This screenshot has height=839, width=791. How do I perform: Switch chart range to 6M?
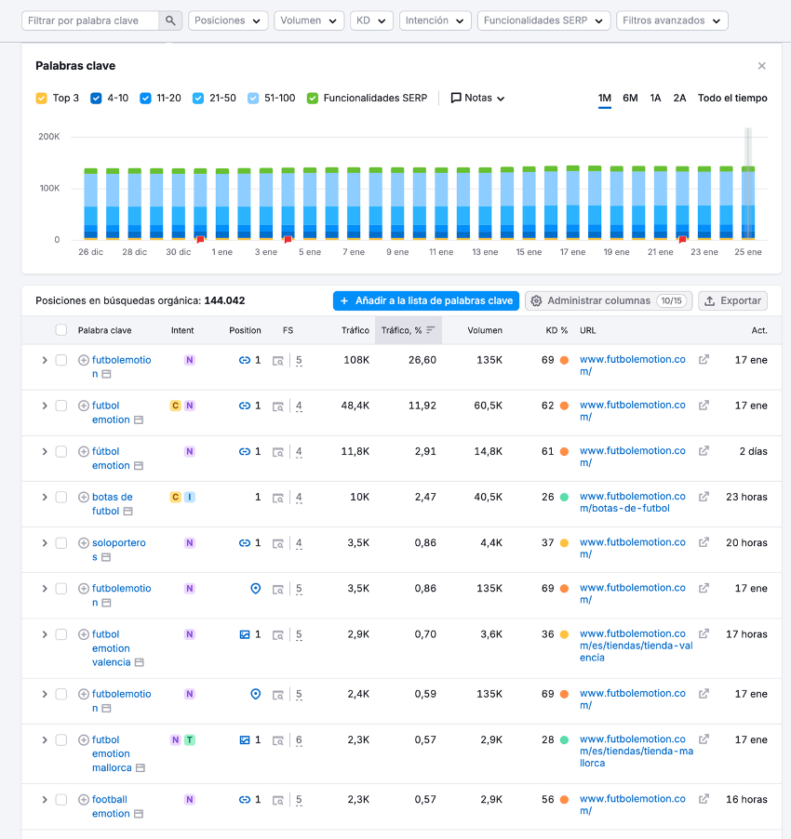[630, 98]
